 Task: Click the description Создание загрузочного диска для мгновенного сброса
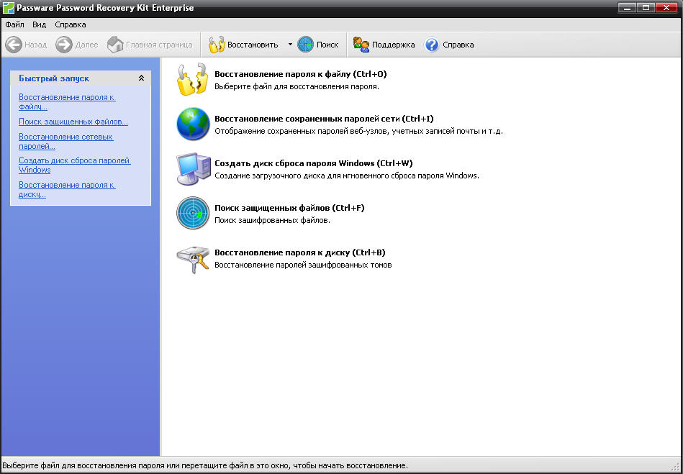347,176
